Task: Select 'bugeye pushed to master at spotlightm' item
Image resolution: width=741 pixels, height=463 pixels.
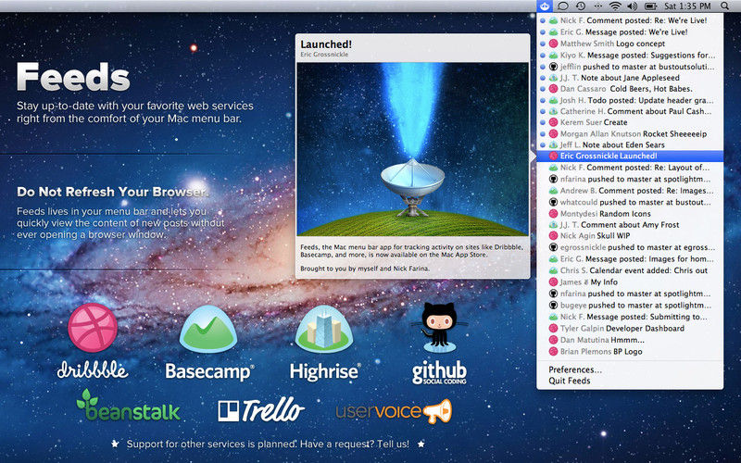Action: [x=630, y=306]
